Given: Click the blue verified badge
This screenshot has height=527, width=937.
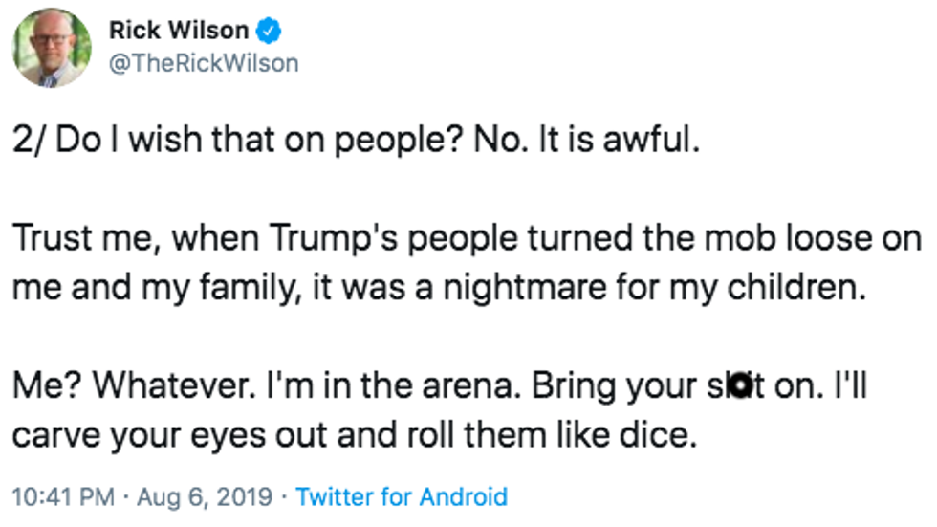Looking at the screenshot, I should (x=271, y=31).
